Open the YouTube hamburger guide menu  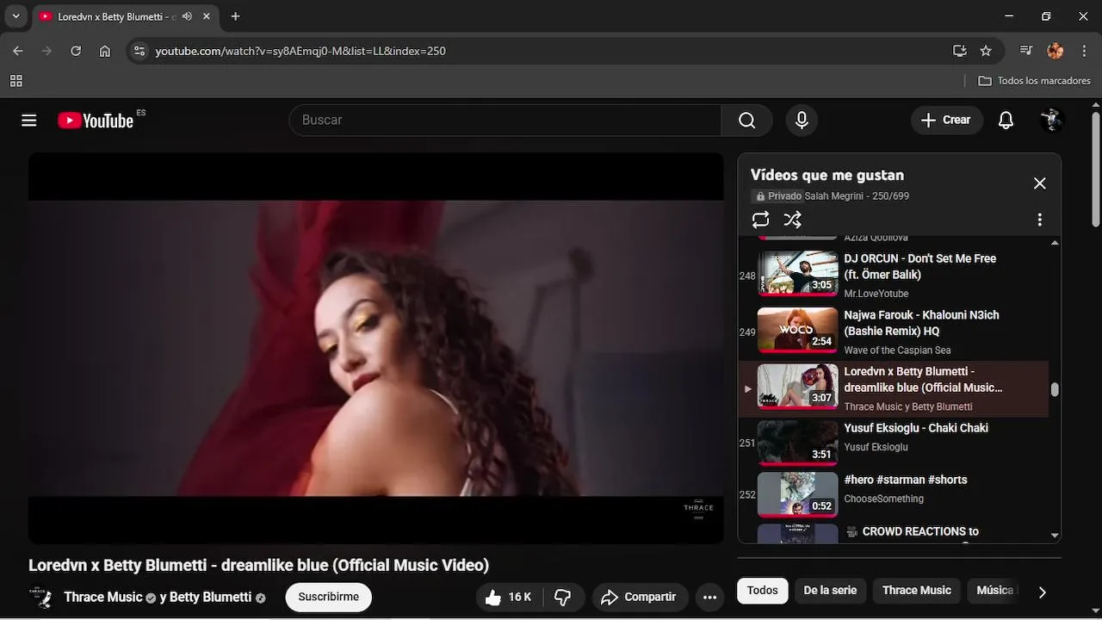click(x=29, y=121)
